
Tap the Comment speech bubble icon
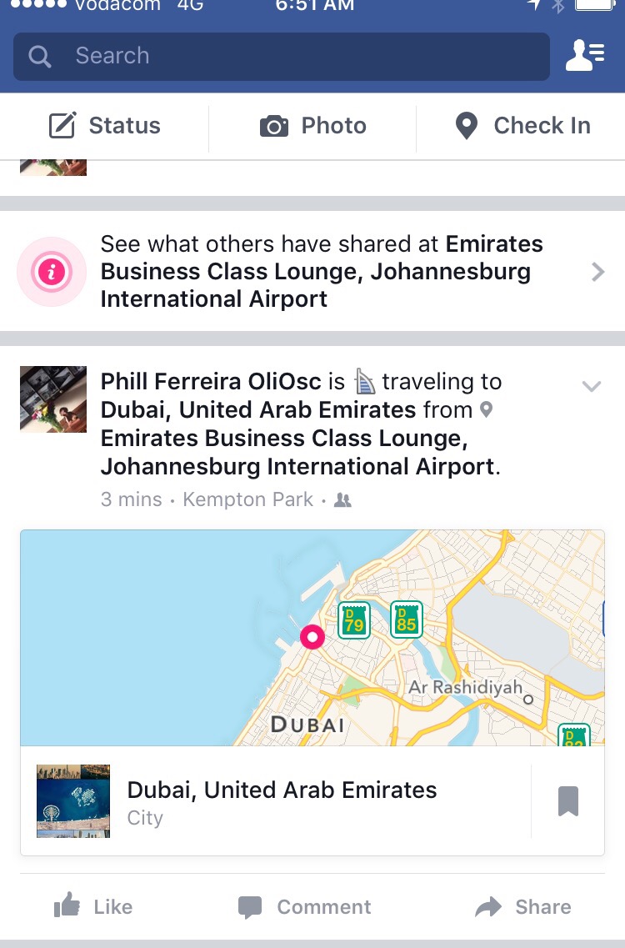click(250, 907)
